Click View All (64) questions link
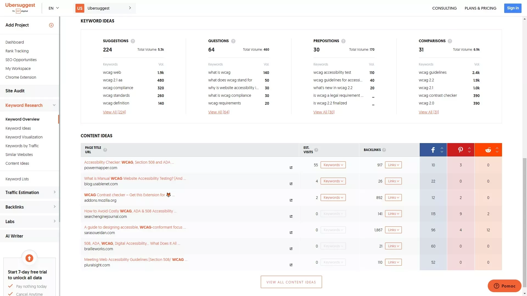Image resolution: width=527 pixels, height=296 pixels. [219, 112]
